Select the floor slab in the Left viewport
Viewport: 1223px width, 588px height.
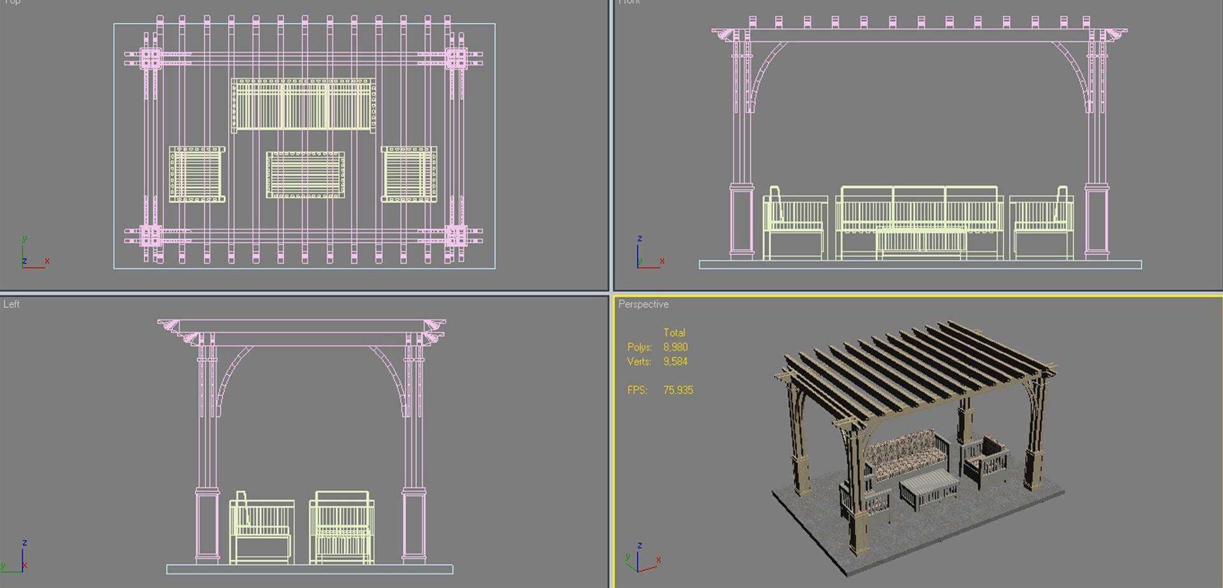[310, 569]
